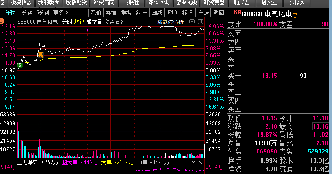
Task: Click the 标记 mark button
Action: click(187, 13)
